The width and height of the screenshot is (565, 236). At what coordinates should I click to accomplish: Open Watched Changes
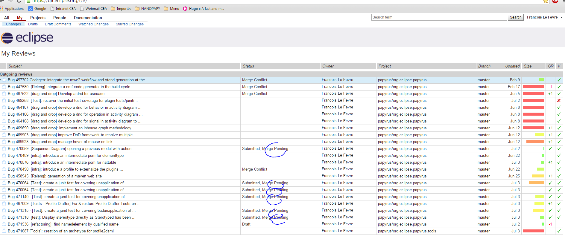pyautogui.click(x=93, y=24)
